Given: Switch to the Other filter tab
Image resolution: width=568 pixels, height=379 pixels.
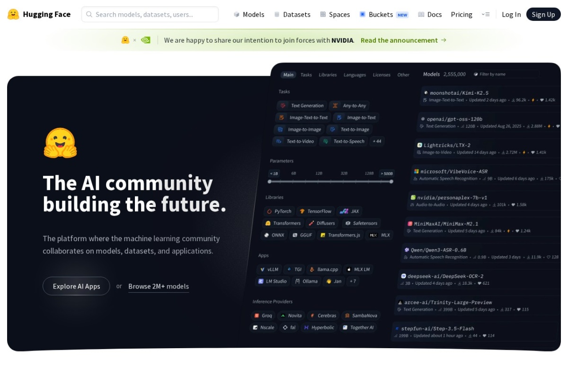Looking at the screenshot, I should click(x=403, y=75).
